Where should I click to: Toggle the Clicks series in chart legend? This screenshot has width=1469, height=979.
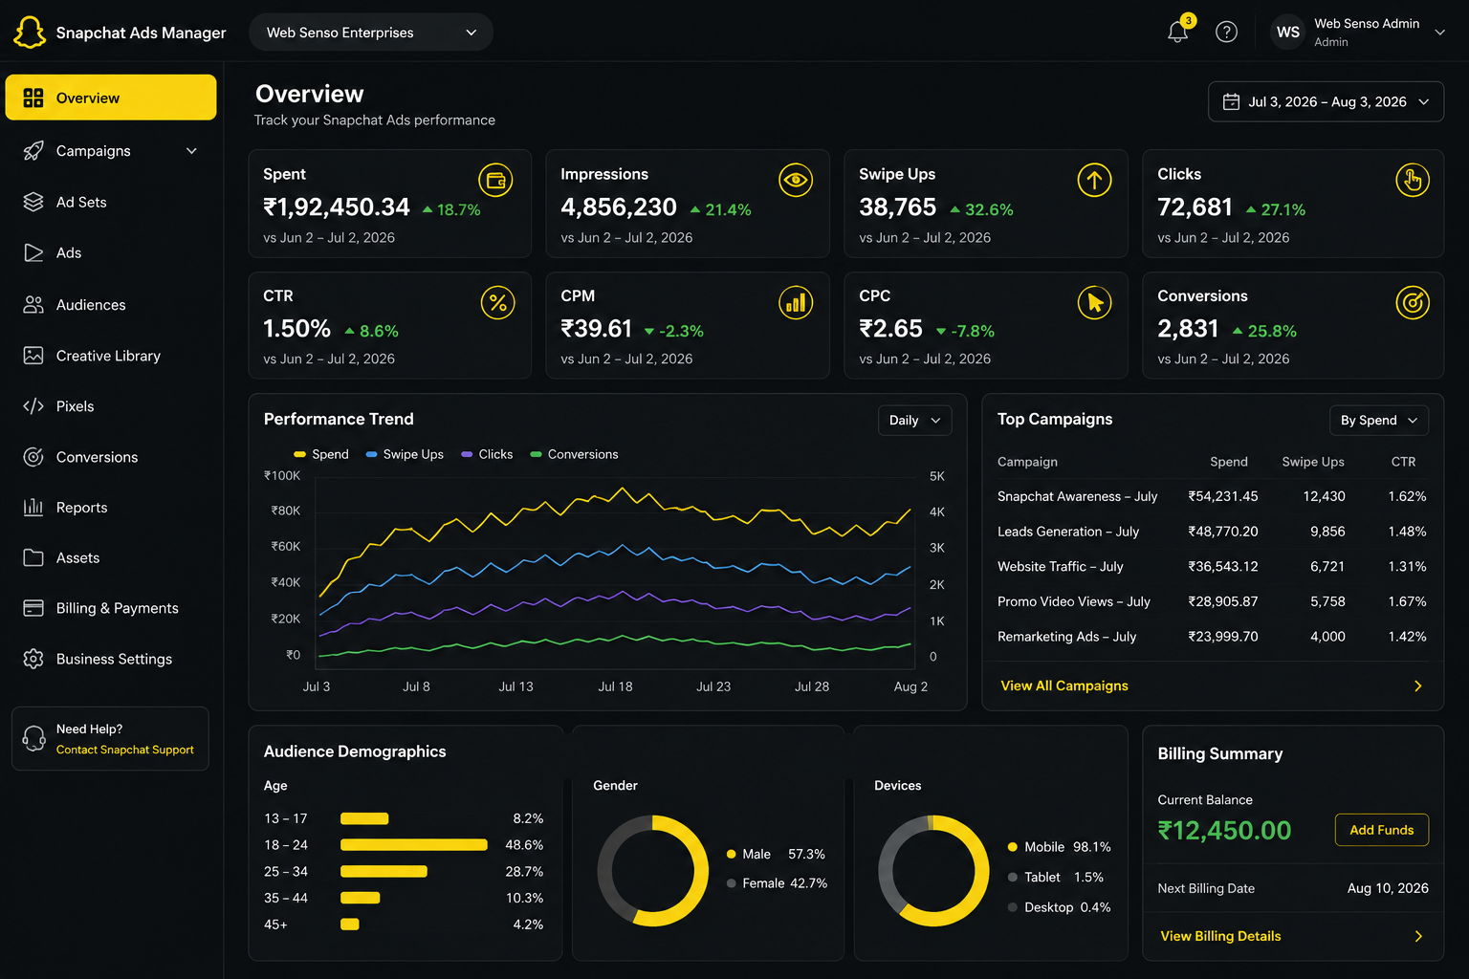click(487, 454)
